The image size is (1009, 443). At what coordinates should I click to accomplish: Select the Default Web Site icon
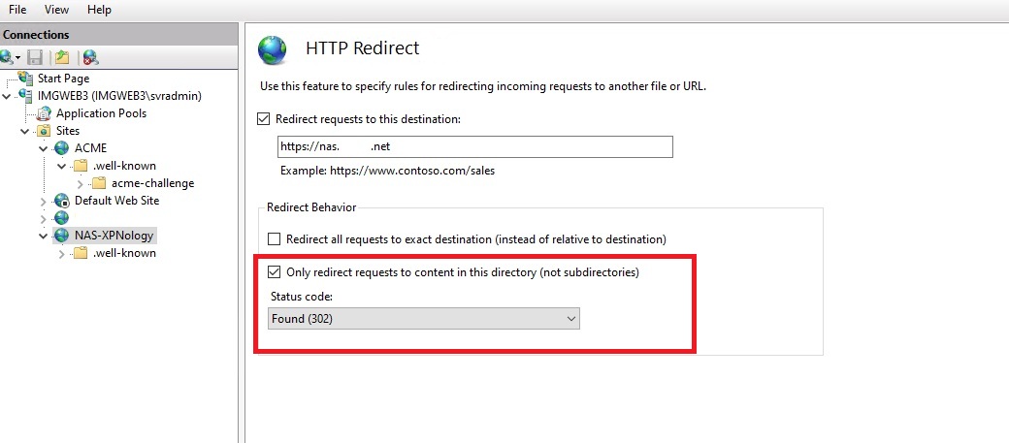(62, 201)
